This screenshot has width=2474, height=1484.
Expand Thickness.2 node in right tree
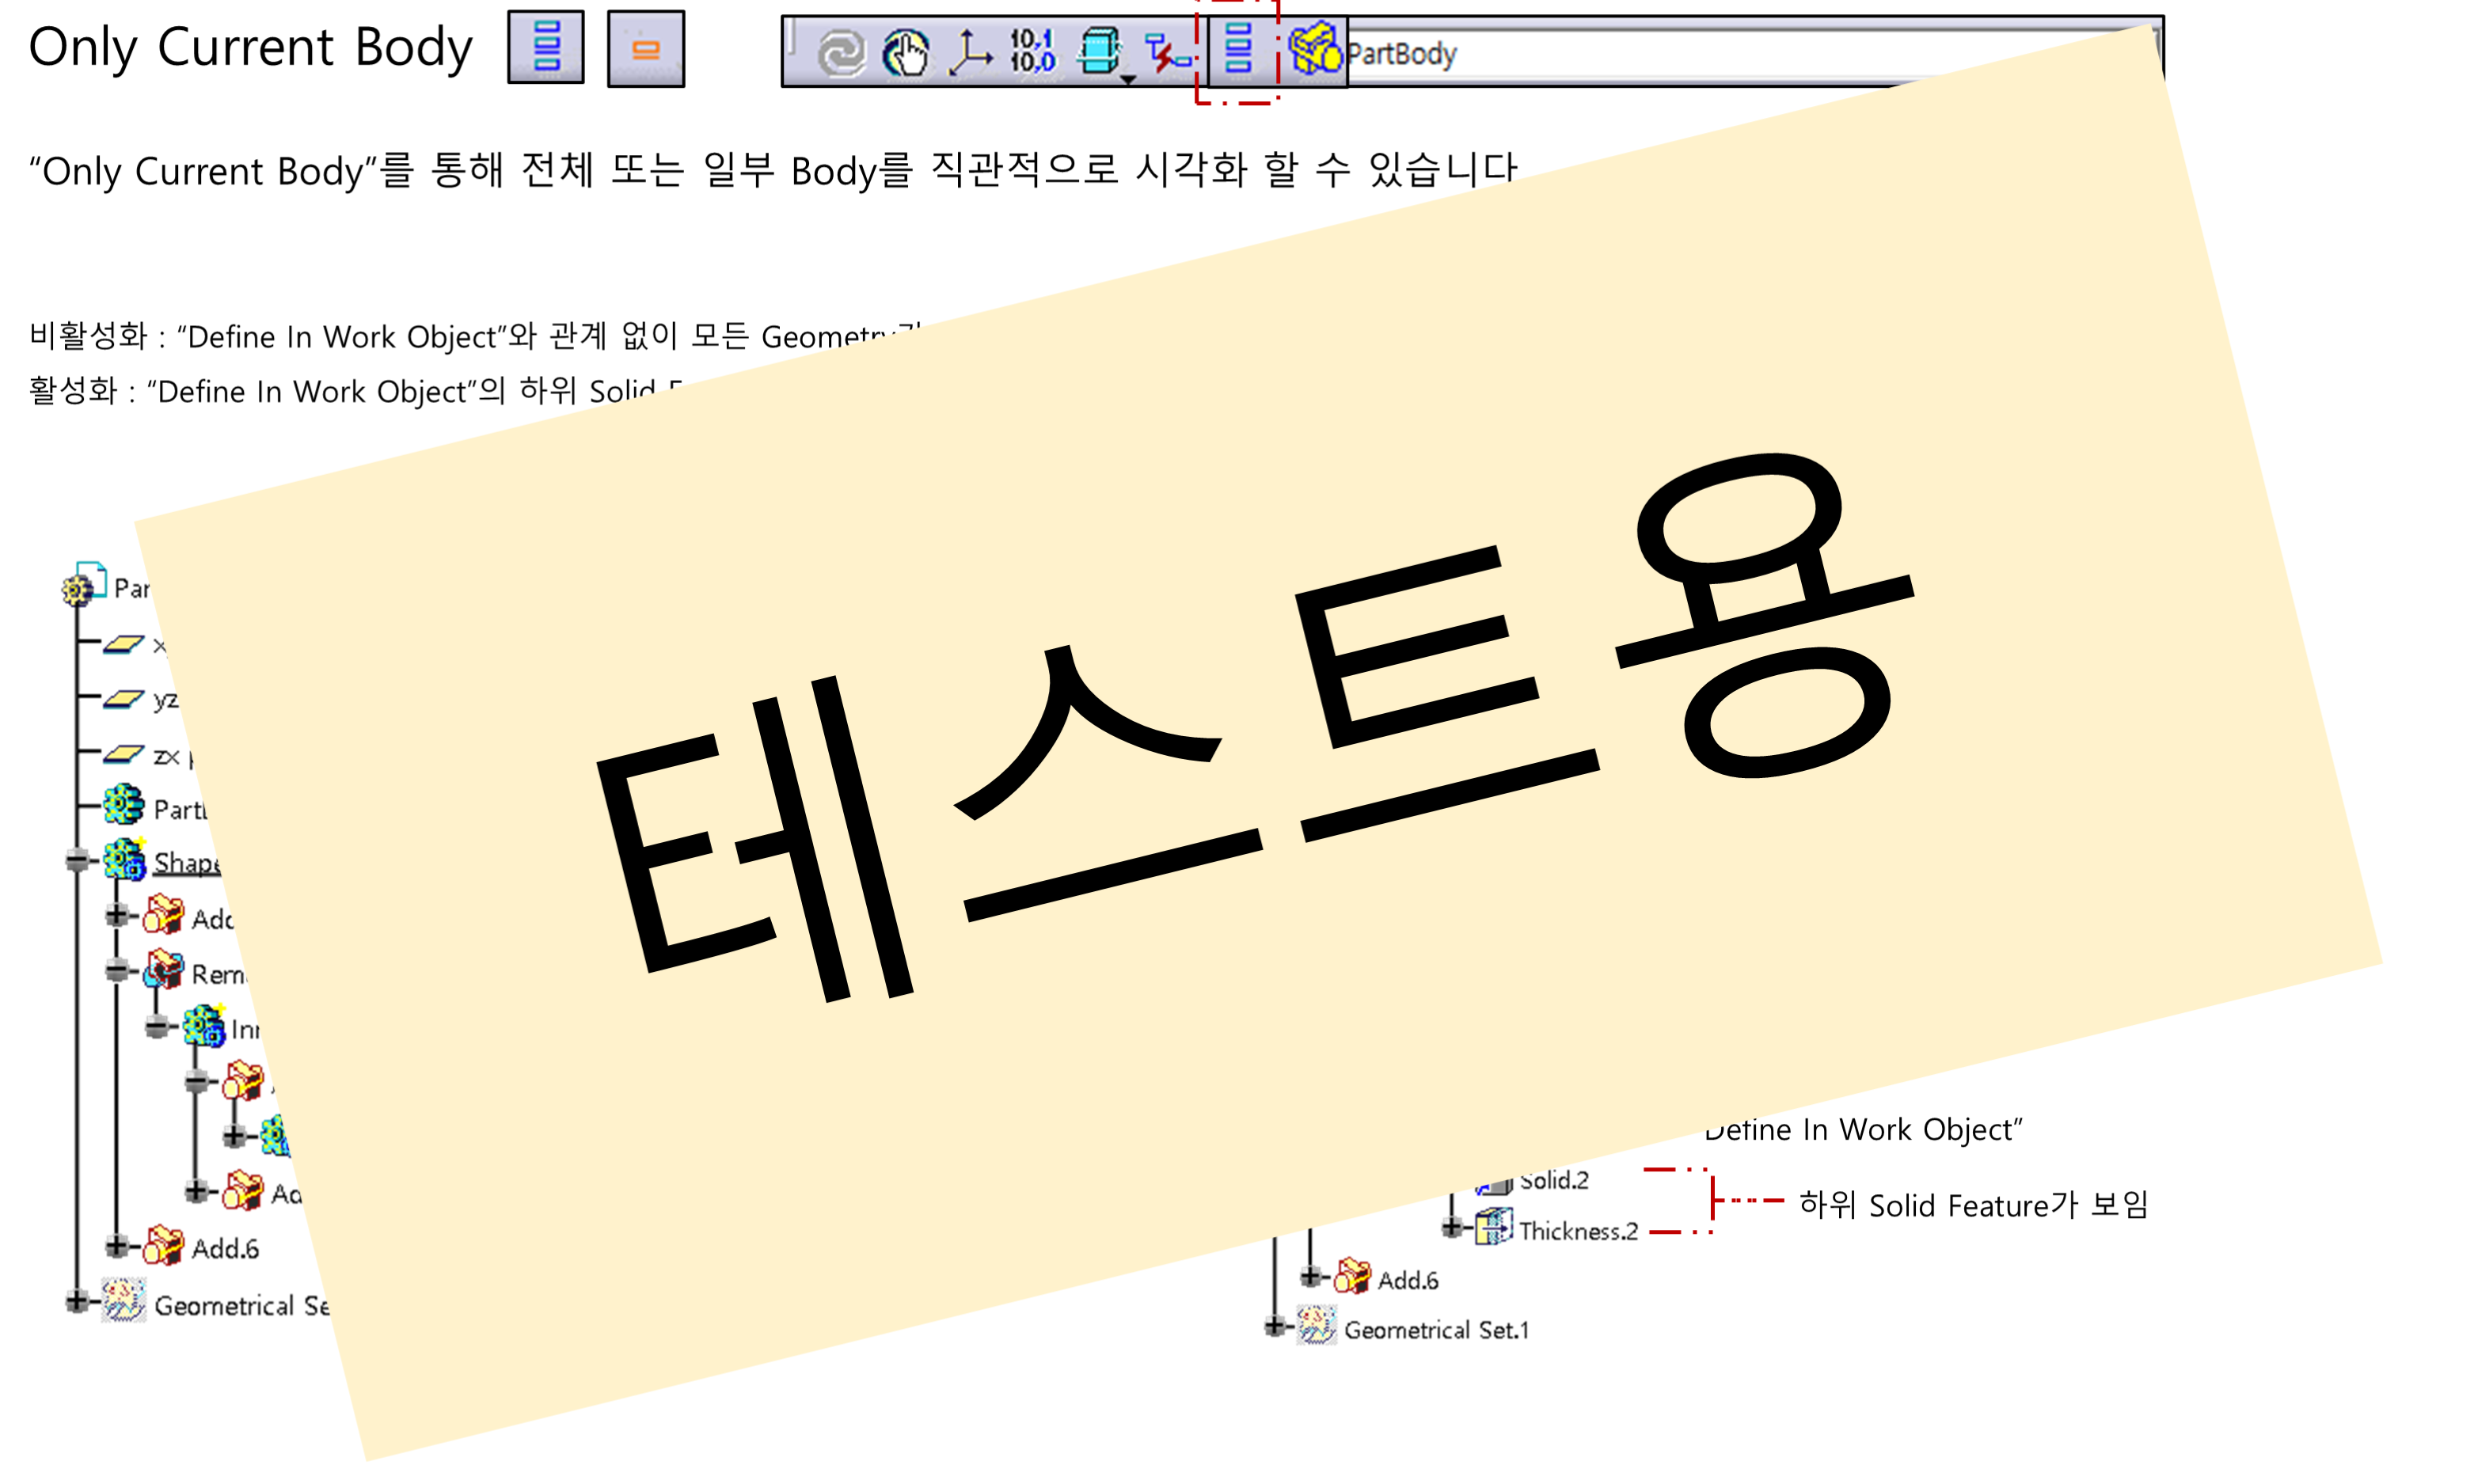click(1451, 1227)
